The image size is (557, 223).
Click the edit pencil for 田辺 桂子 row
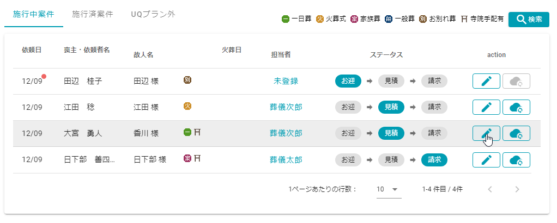(x=486, y=81)
